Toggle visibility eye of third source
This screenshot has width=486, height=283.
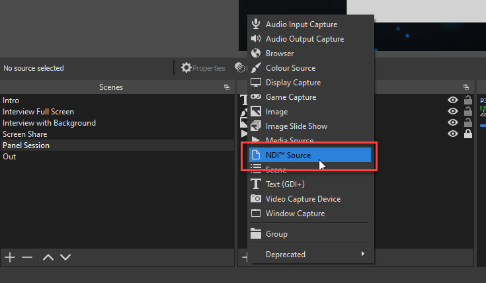tap(453, 122)
